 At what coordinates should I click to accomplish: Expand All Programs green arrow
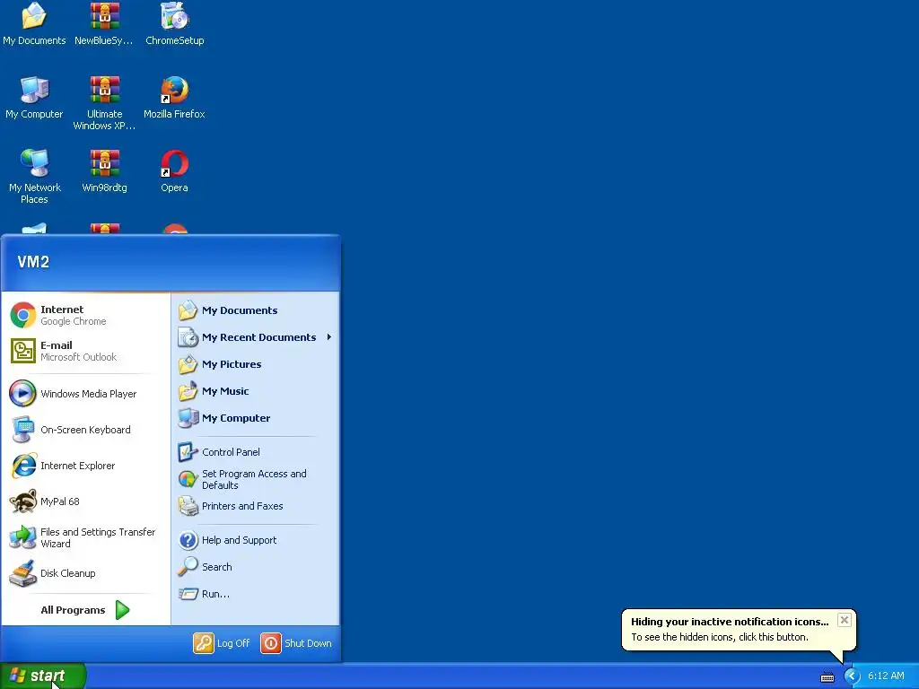click(122, 610)
